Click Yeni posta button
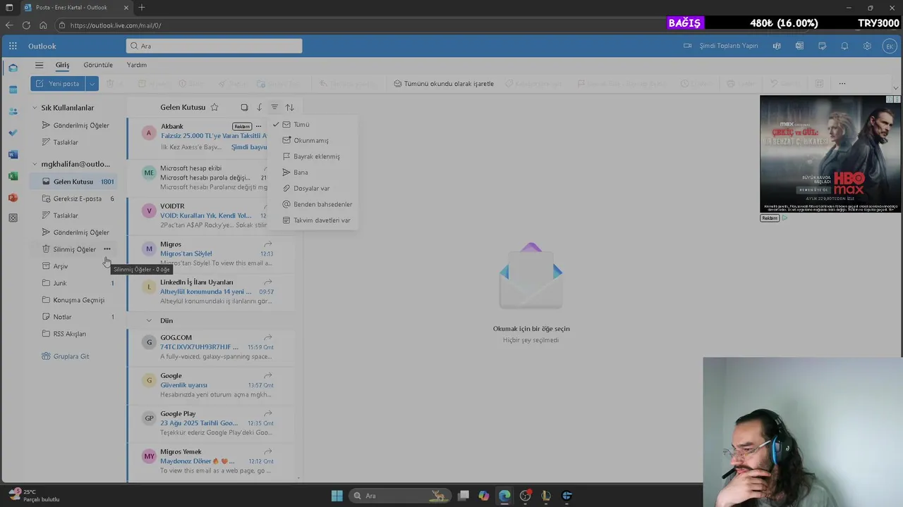The image size is (903, 507). click(58, 83)
